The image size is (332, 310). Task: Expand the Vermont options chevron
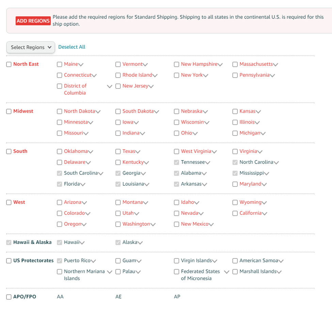[x=145, y=64]
